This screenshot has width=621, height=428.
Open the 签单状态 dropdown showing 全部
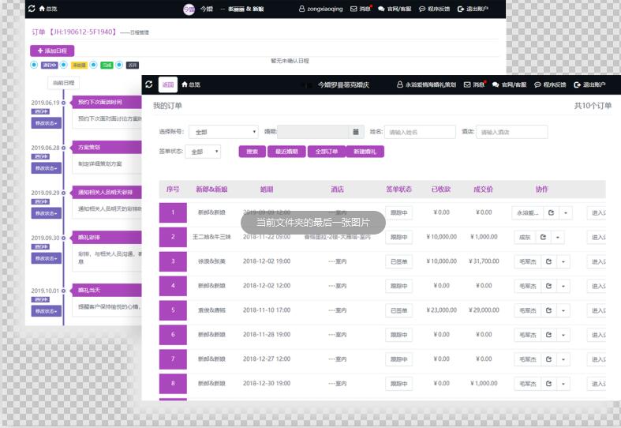[x=203, y=152]
